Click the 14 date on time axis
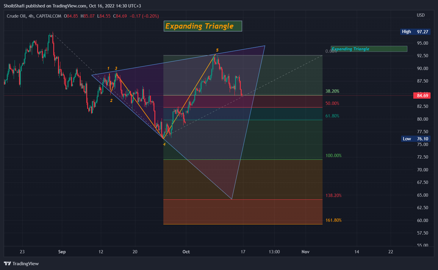 [x=356, y=252]
